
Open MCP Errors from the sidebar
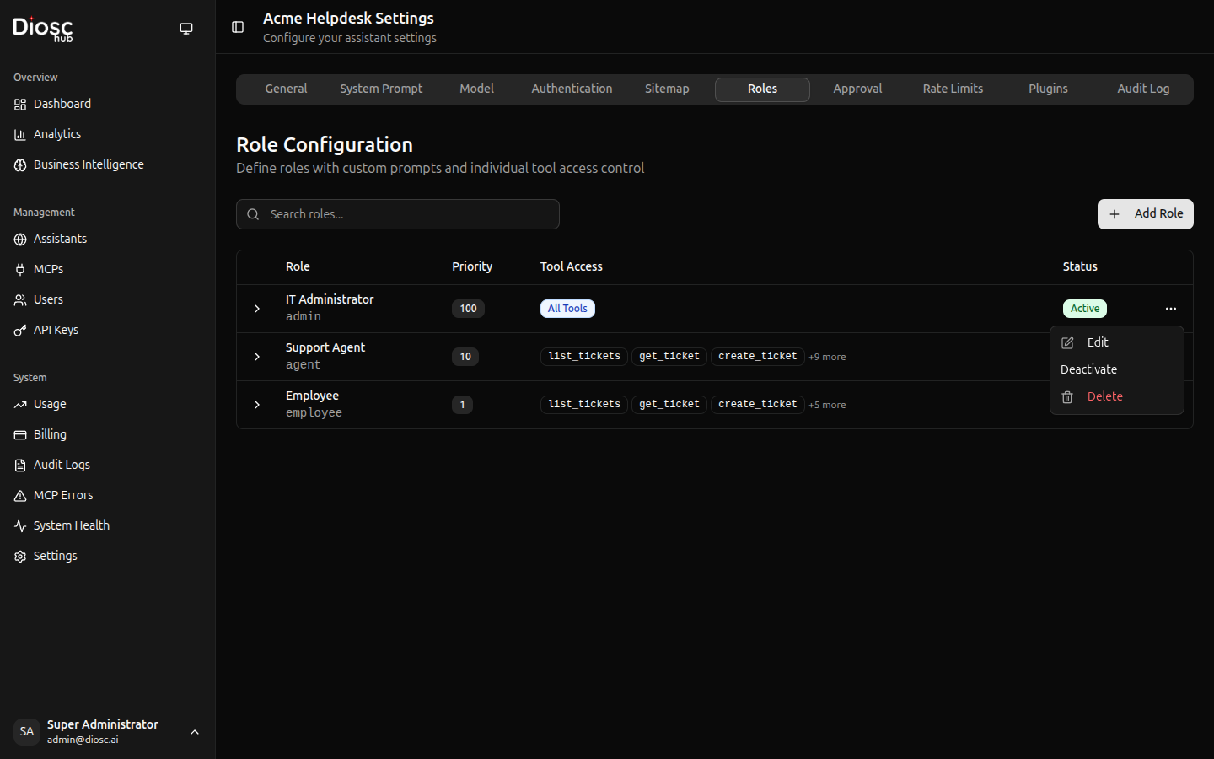click(63, 495)
